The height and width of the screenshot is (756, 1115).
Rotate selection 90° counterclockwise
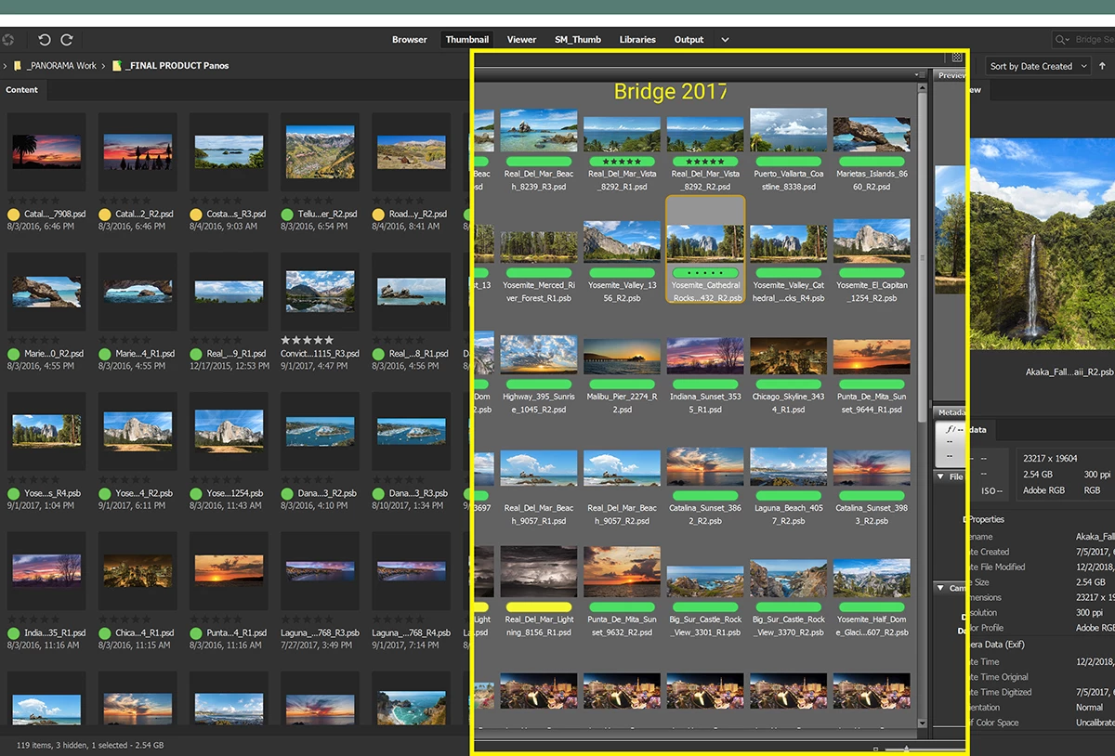coord(44,40)
